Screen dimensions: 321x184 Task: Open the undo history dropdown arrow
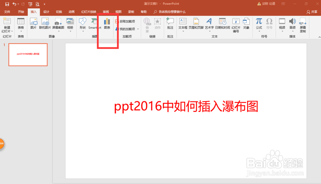[18, 4]
